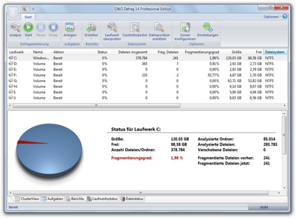Click drive list horizontal scrollbar thumb
The height and width of the screenshot is (218, 296).
click(x=97, y=105)
